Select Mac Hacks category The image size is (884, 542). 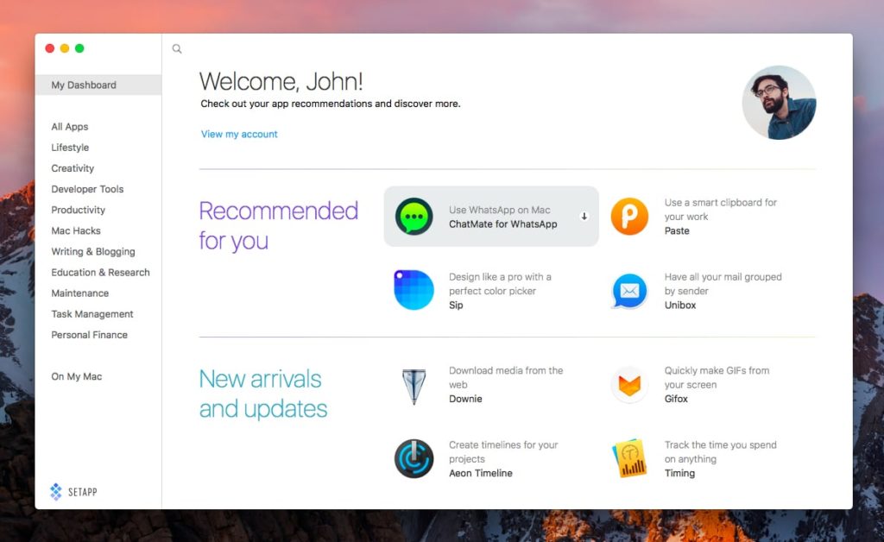[x=76, y=231]
